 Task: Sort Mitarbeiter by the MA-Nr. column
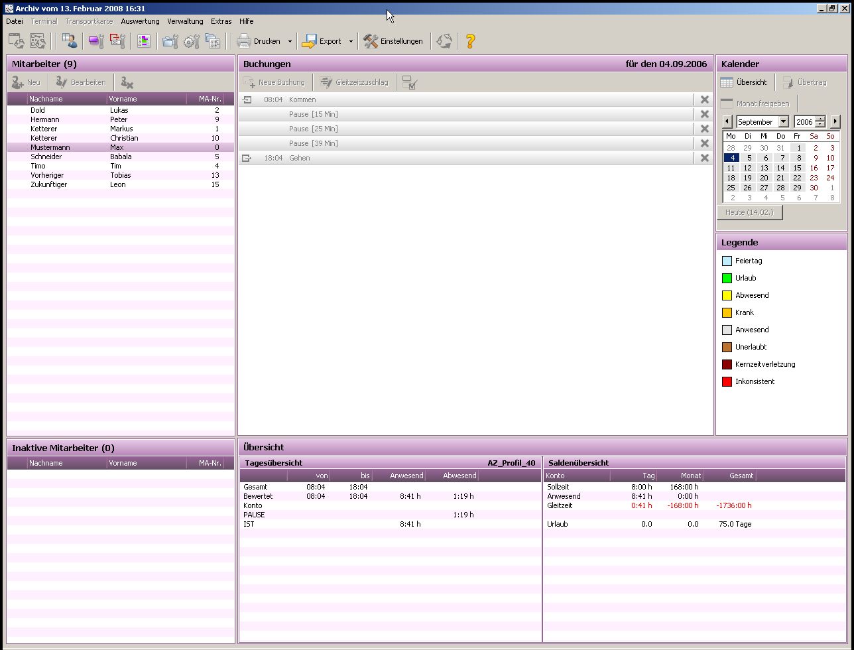point(205,99)
